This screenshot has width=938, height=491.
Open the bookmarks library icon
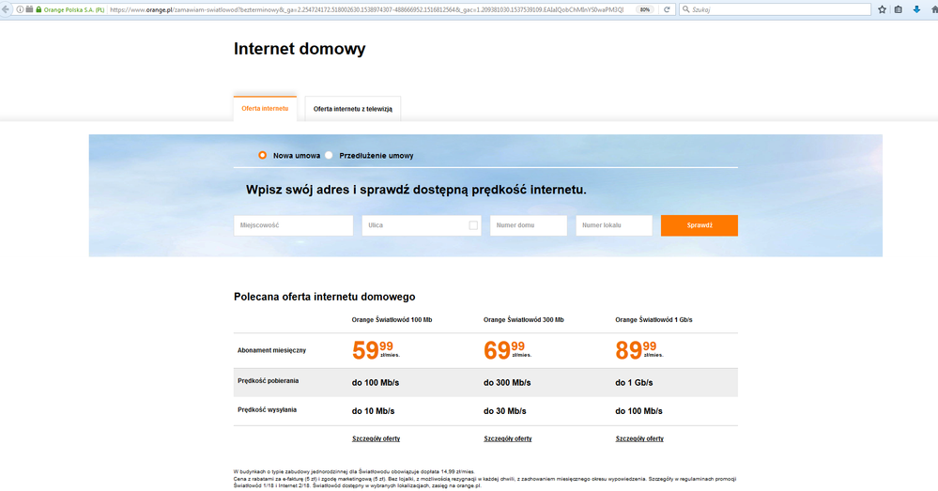coord(899,9)
